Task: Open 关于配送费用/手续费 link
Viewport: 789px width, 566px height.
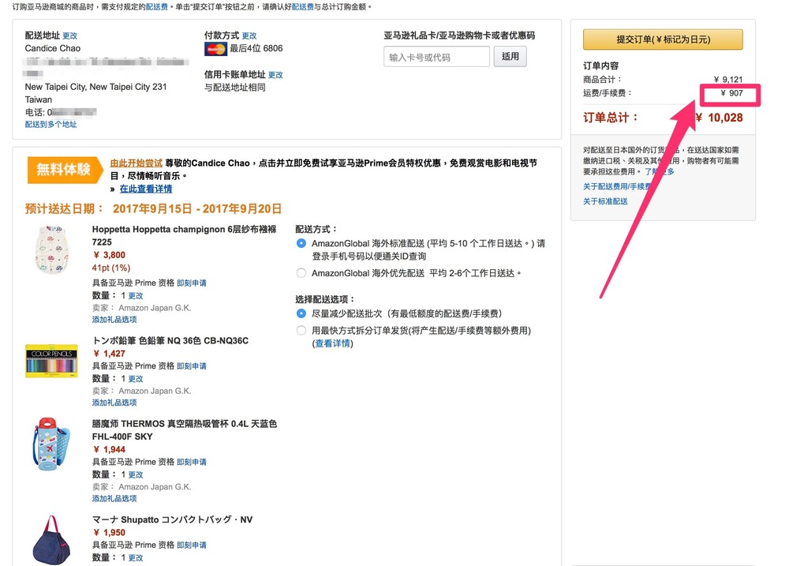Action: 618,187
